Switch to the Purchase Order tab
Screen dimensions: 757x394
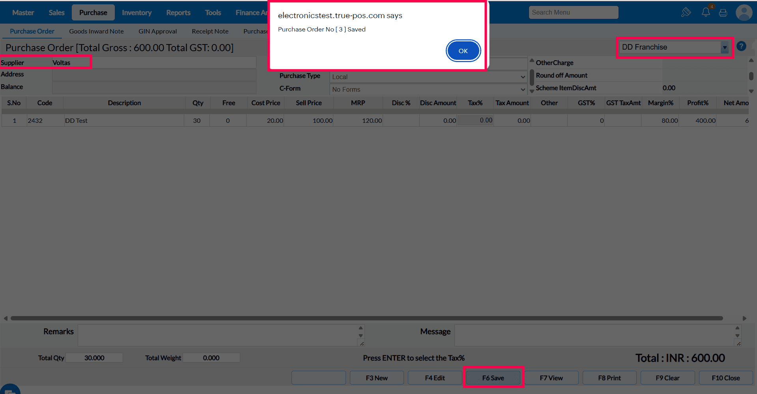coord(32,31)
